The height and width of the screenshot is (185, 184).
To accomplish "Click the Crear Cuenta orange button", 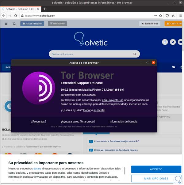I will click(173, 24).
